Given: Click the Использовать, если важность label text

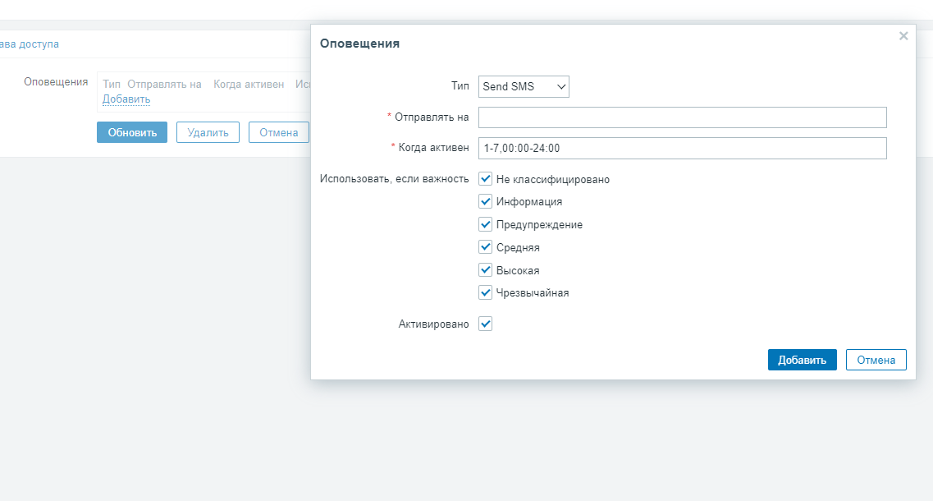Looking at the screenshot, I should (394, 179).
